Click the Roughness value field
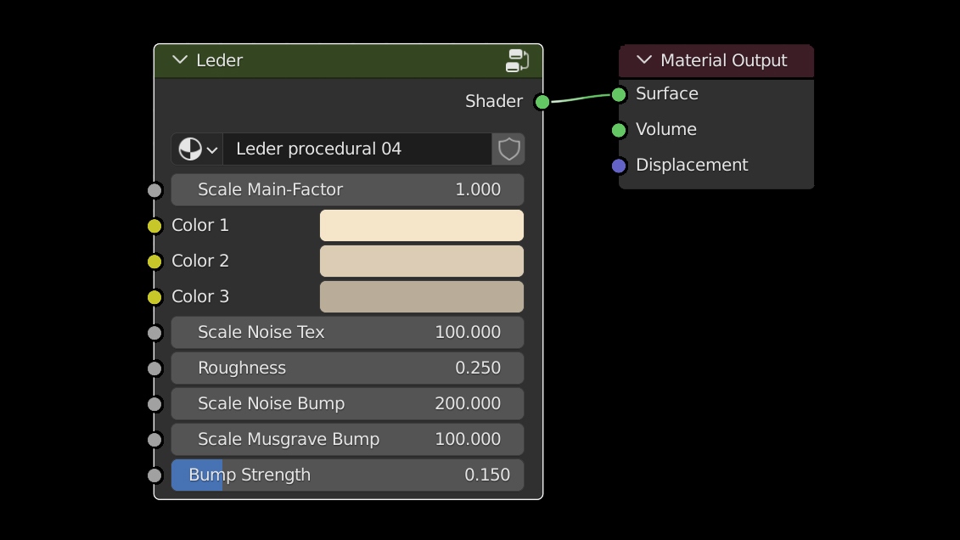960x540 pixels. [x=347, y=368]
